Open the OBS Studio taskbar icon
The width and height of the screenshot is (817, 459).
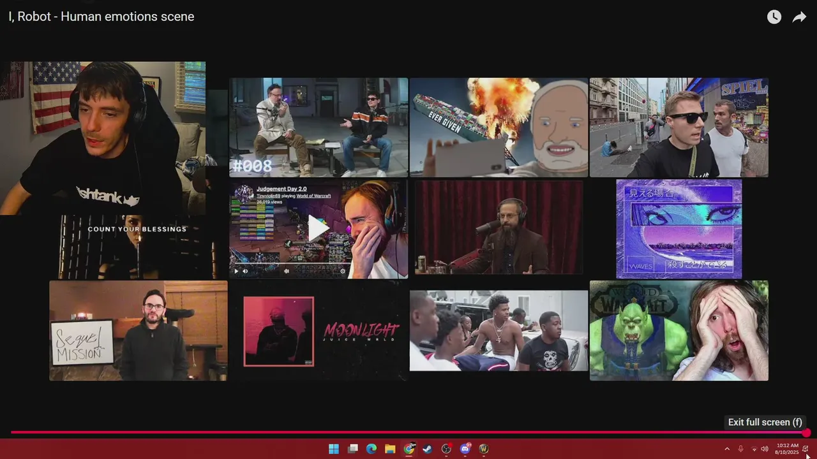(446, 449)
